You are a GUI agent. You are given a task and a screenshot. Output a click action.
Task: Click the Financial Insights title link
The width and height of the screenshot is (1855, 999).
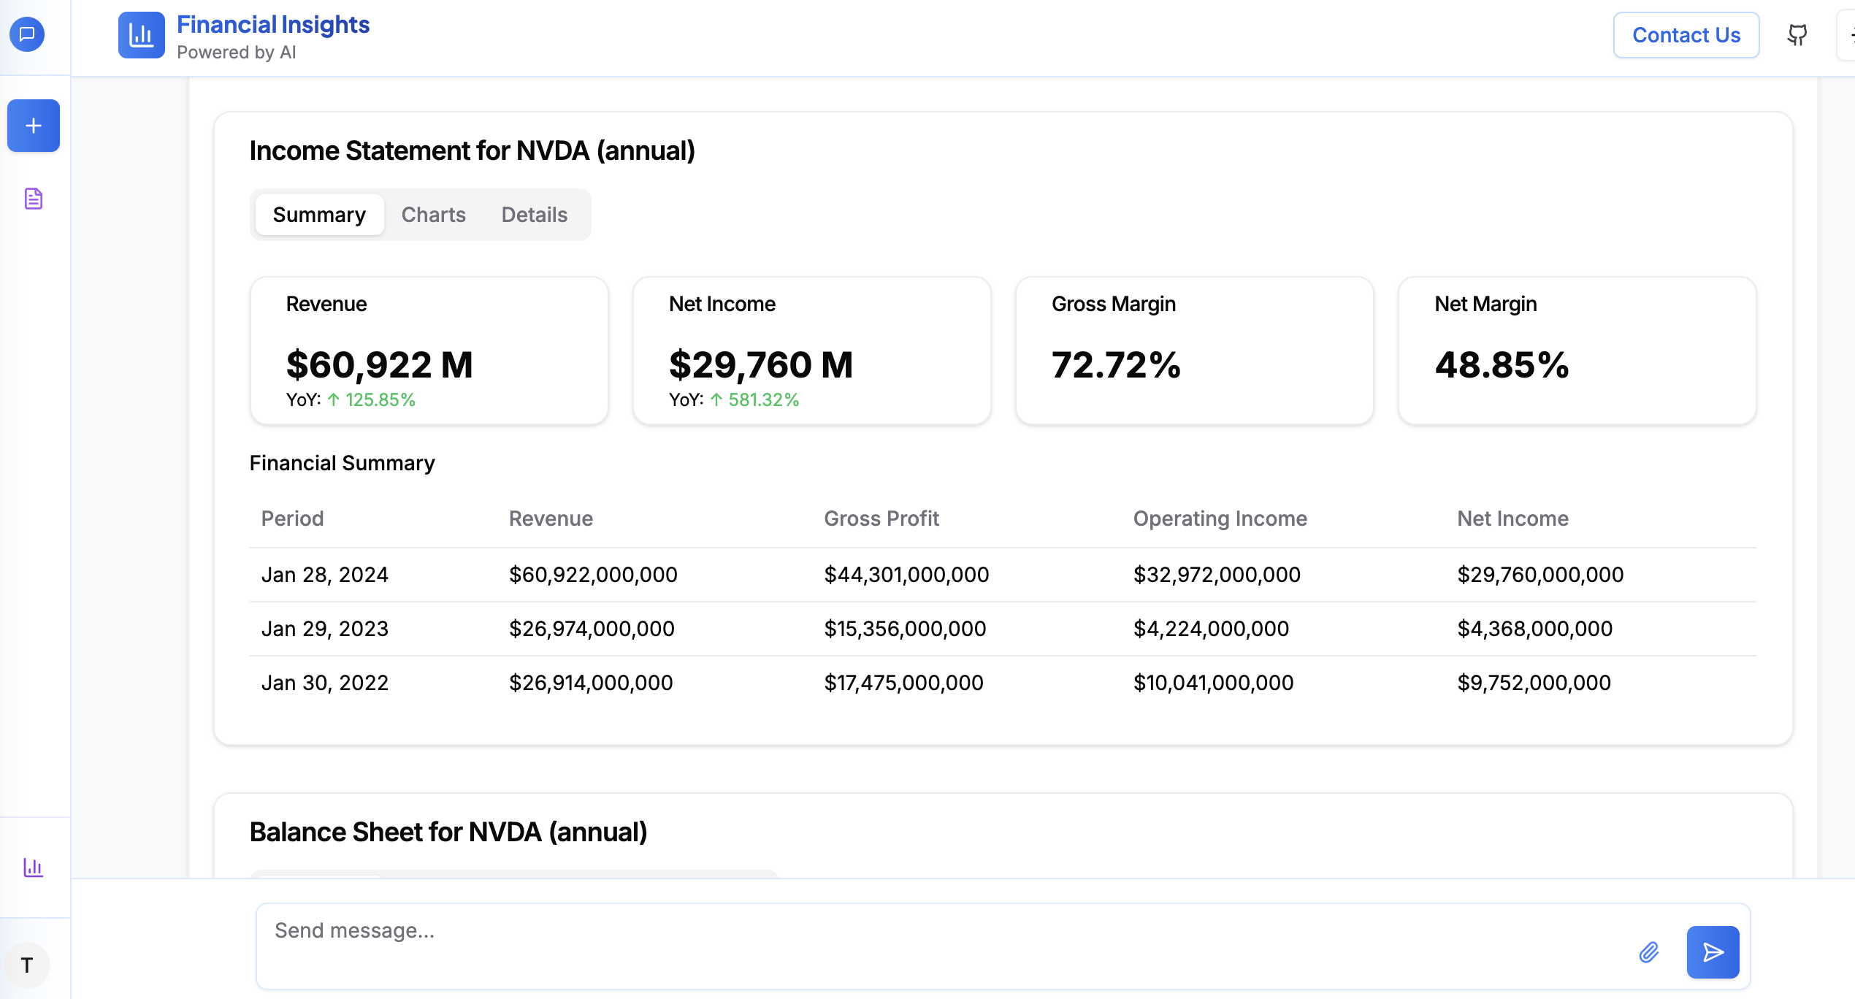pos(273,25)
